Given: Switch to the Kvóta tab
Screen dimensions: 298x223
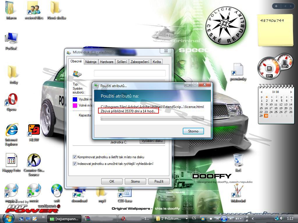Looking at the screenshot, I should [x=157, y=62].
